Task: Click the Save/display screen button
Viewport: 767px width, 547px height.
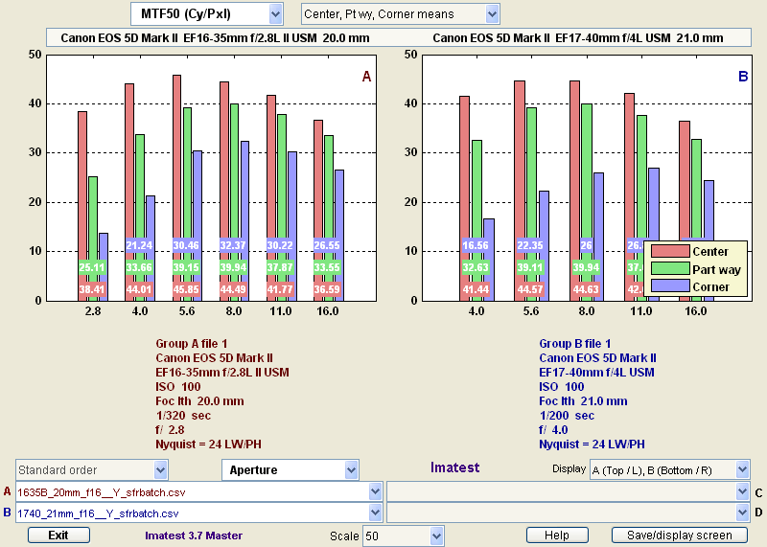Action: pos(680,536)
